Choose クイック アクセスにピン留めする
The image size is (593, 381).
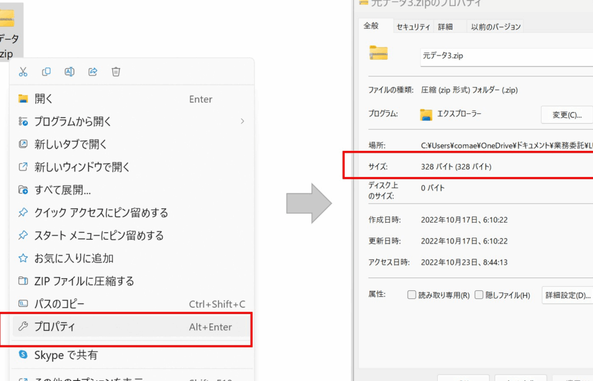pyautogui.click(x=101, y=213)
